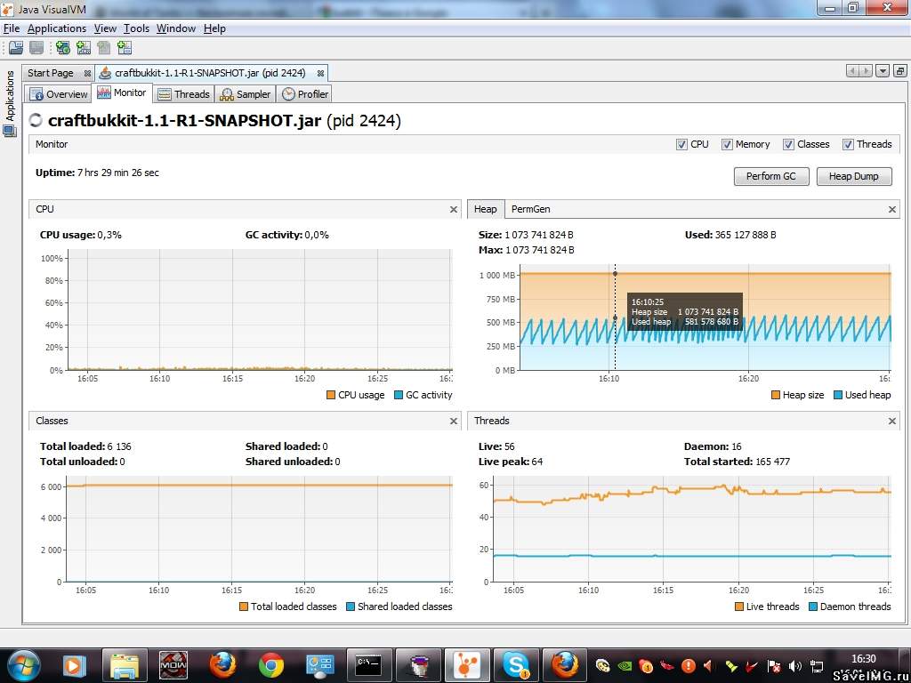
Task: Click the greyed-out Add VM Coredump icon
Action: pos(103,48)
